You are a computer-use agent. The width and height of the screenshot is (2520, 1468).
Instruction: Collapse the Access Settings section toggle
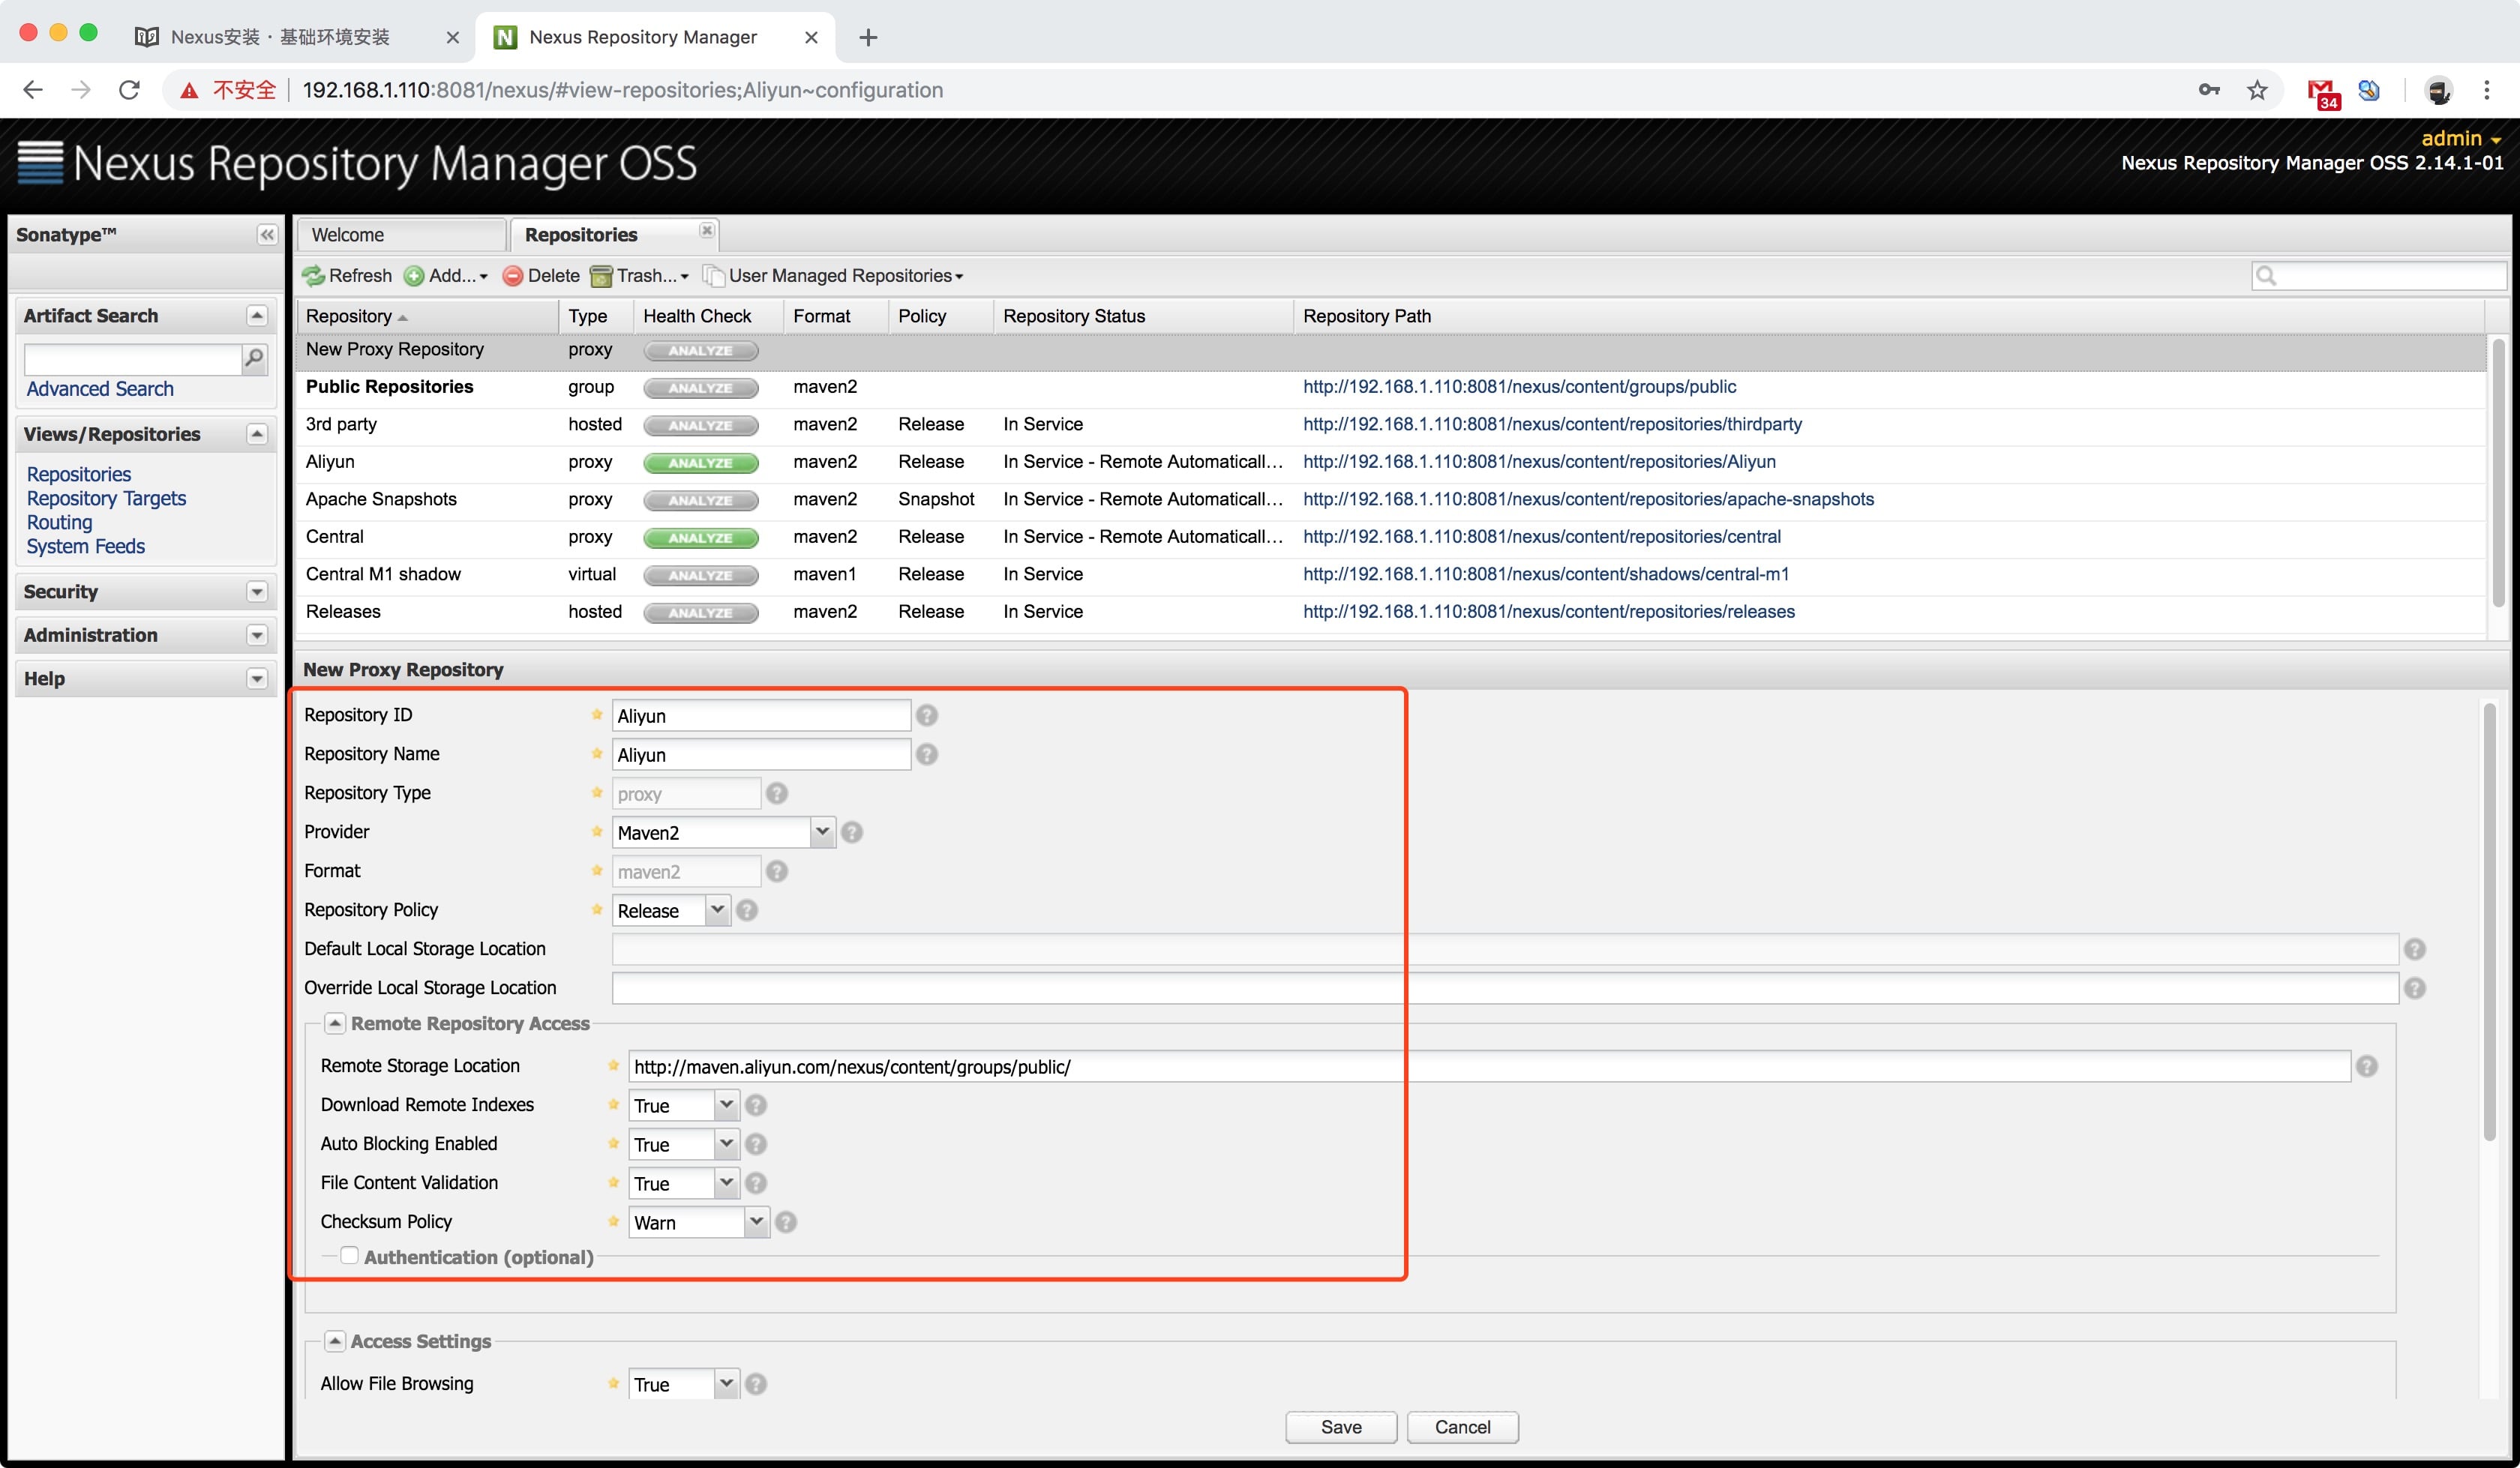click(x=335, y=1341)
